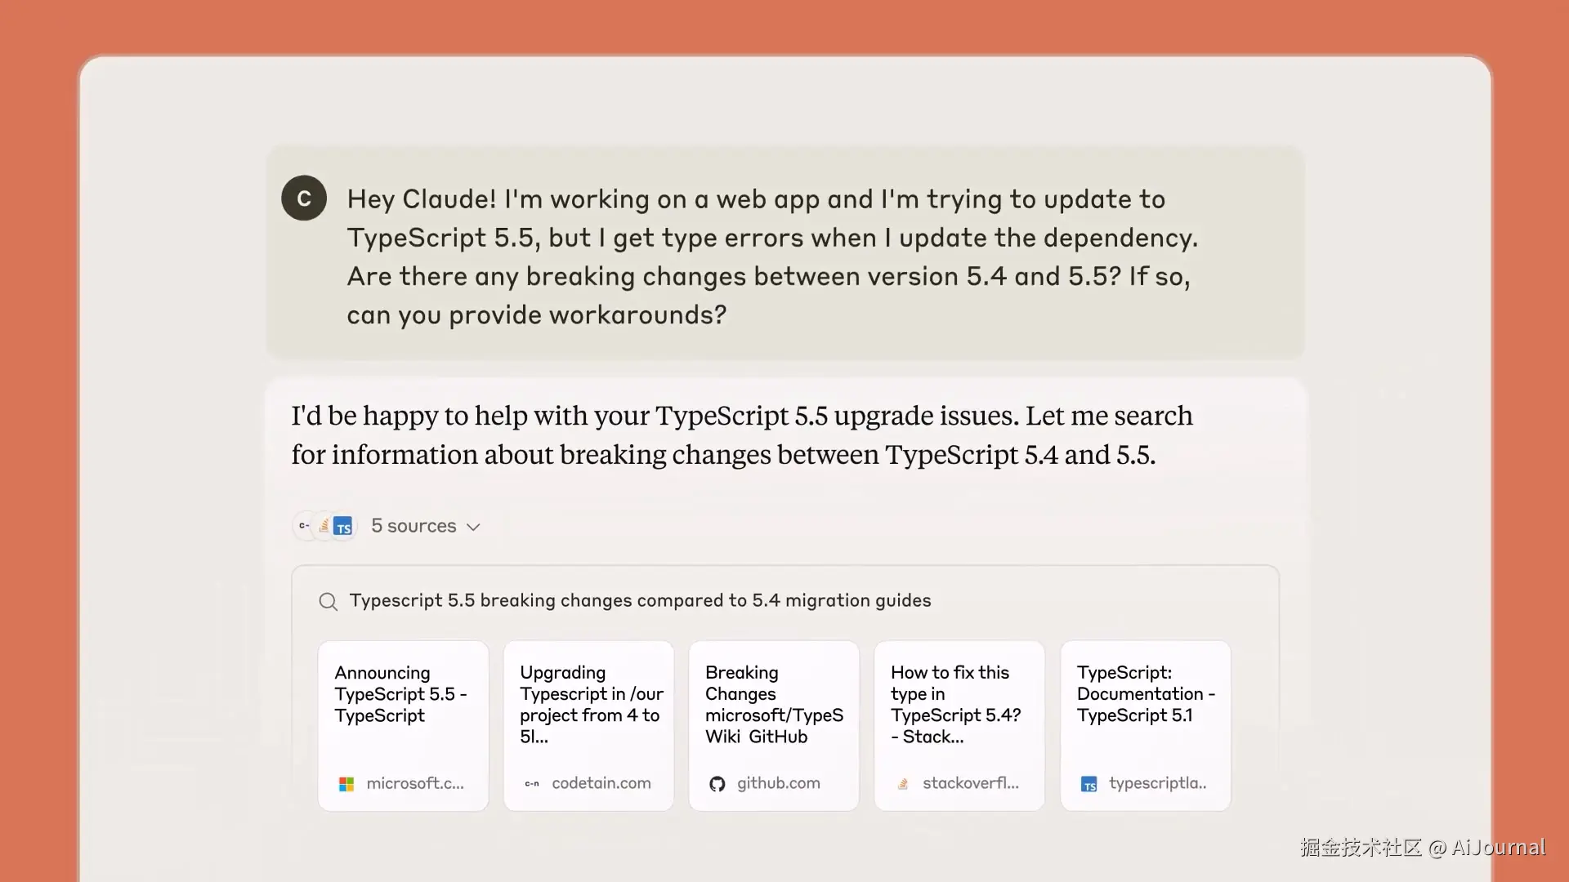Open Upgrading Typescript codetain source card
The height and width of the screenshot is (882, 1569).
coord(588,710)
